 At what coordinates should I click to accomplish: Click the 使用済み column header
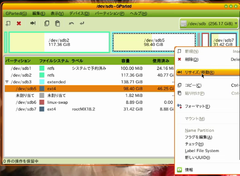161,61
